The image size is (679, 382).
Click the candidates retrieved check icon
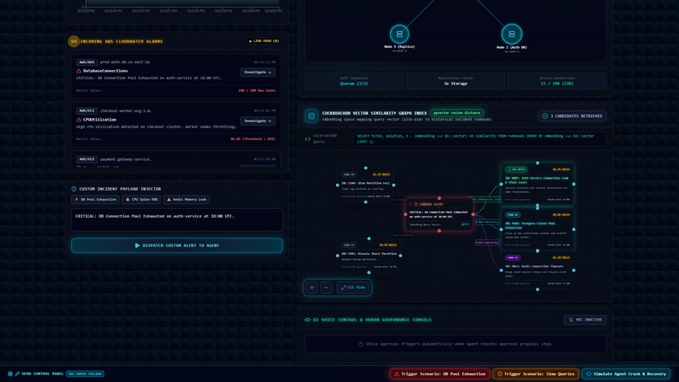coord(545,116)
